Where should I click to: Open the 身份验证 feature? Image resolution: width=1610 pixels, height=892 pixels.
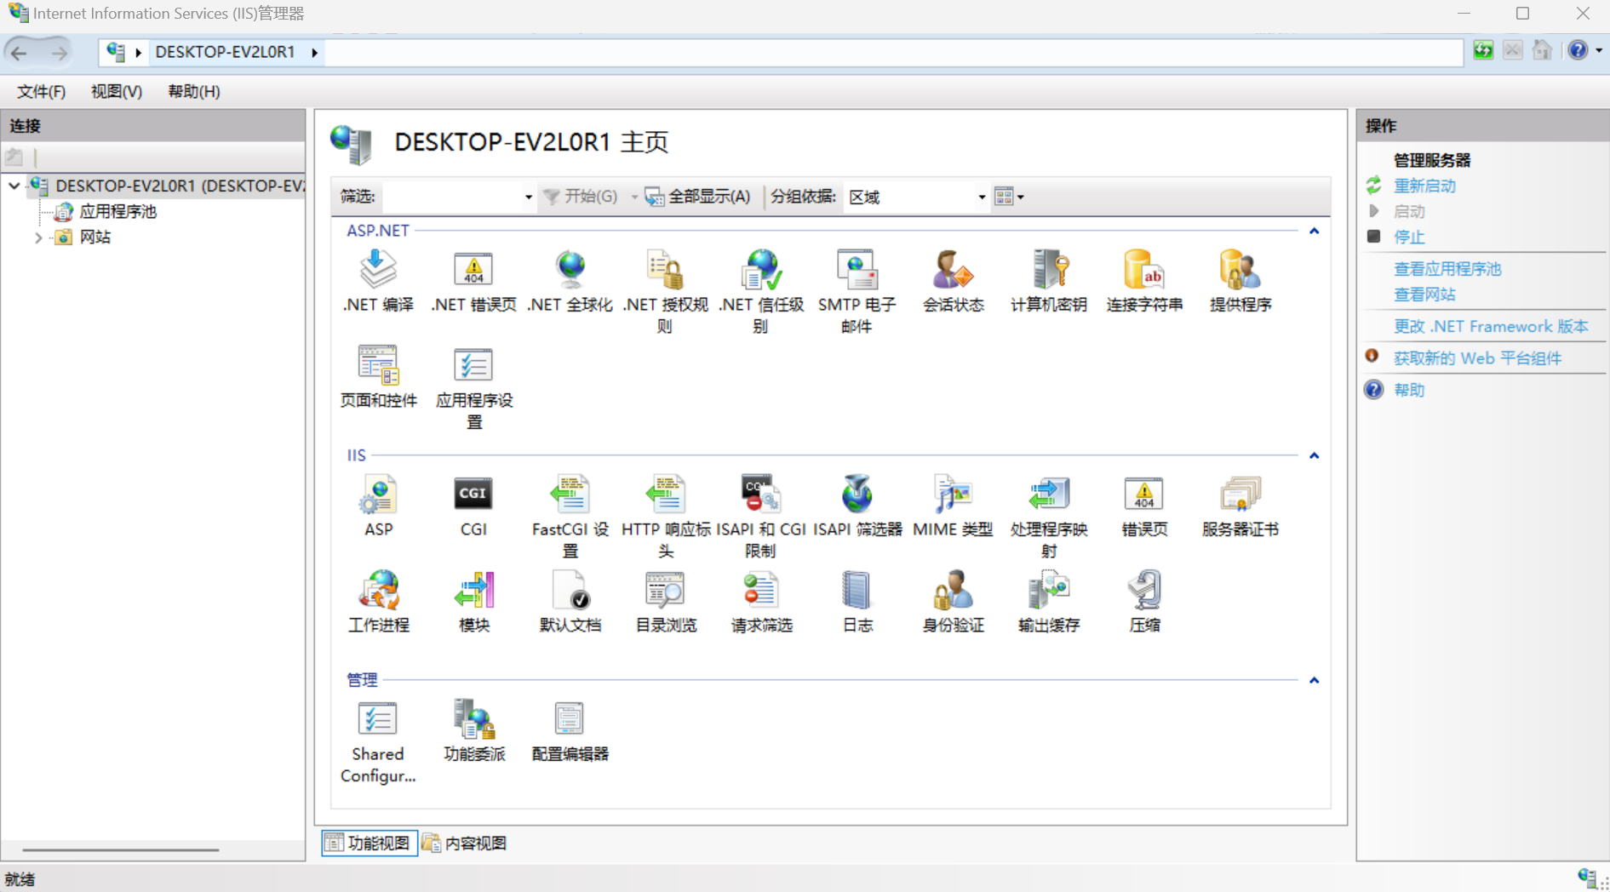(953, 602)
